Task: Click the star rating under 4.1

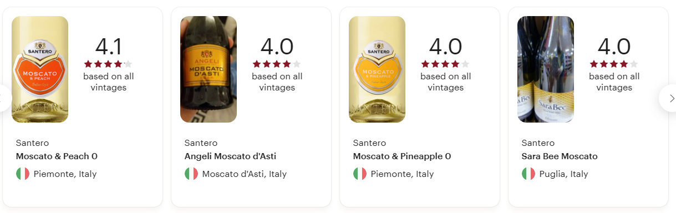Action: click(108, 64)
